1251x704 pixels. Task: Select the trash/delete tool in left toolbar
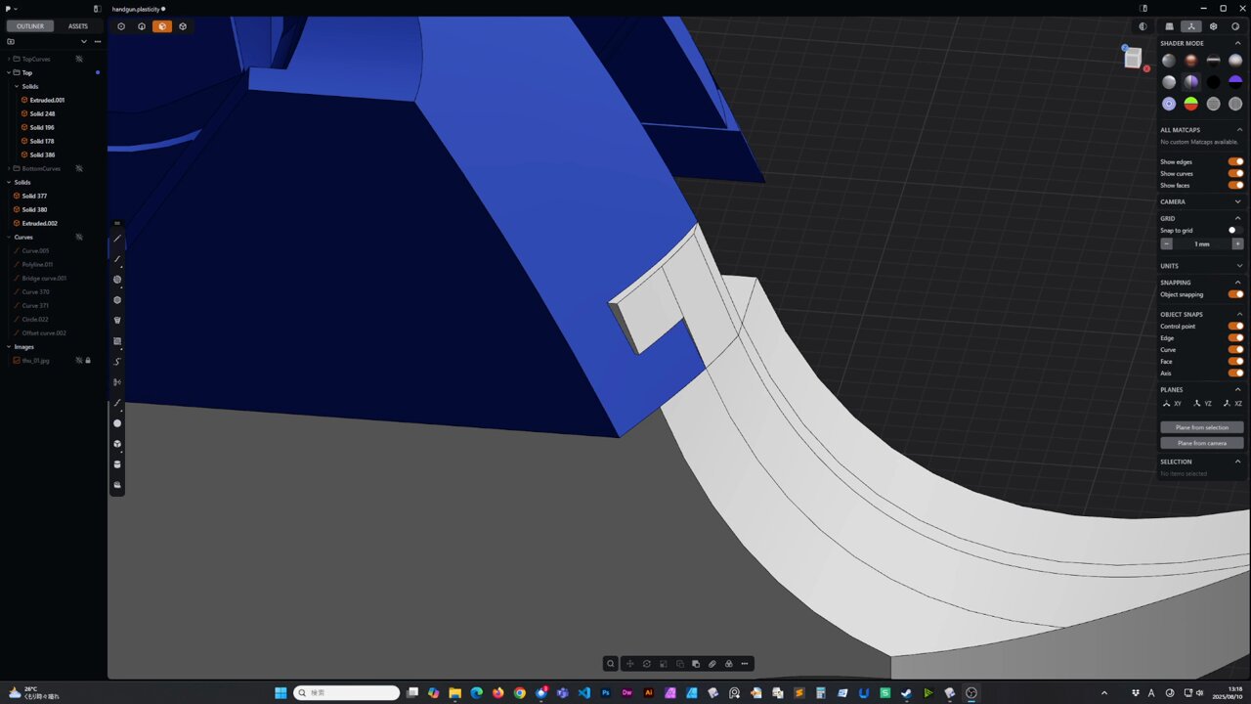pos(117,321)
